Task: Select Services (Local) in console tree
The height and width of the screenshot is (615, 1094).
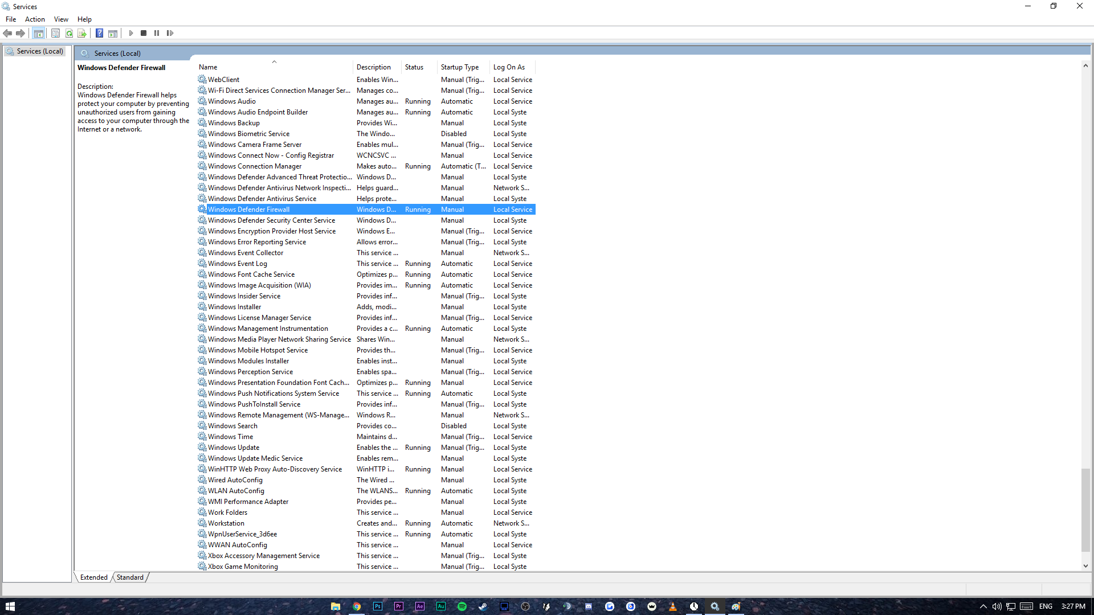Action: (x=40, y=51)
